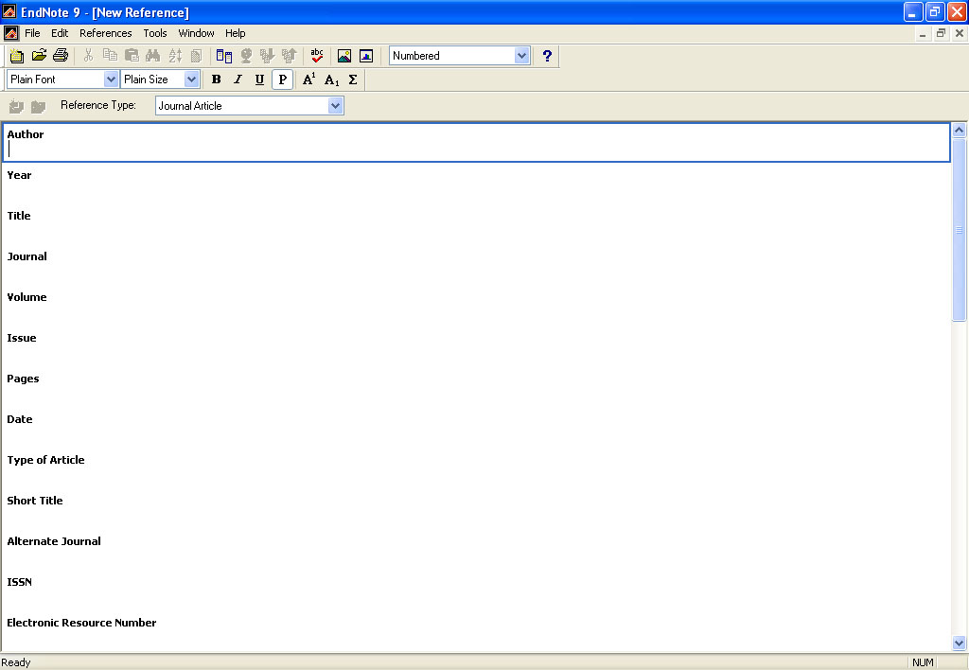Screen dimensions: 969x670
Task: Toggle Underline formatting
Action: tap(259, 79)
